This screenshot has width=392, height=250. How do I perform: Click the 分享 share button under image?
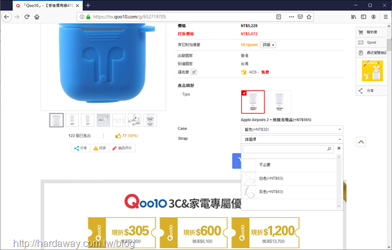coord(80,148)
